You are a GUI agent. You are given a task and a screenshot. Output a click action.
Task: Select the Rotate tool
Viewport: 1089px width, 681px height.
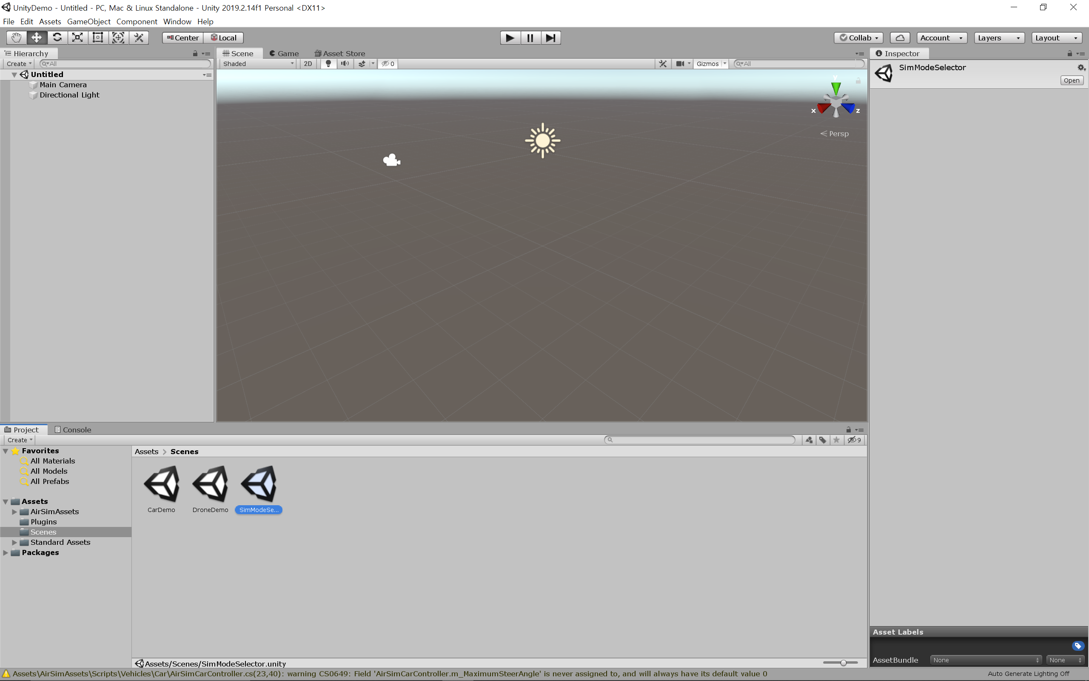coord(57,37)
